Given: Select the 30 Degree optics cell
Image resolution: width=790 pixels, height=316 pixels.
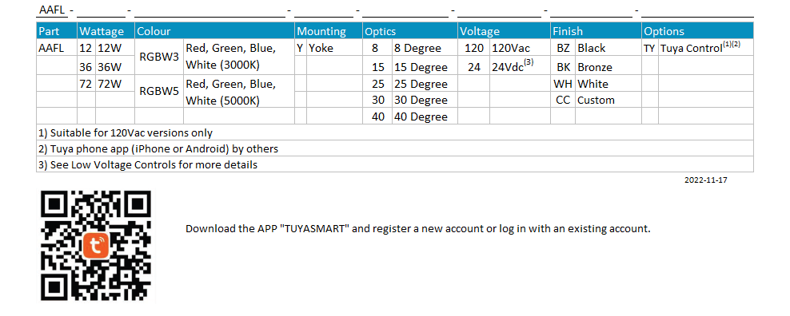Looking at the screenshot, I should click(x=425, y=100).
